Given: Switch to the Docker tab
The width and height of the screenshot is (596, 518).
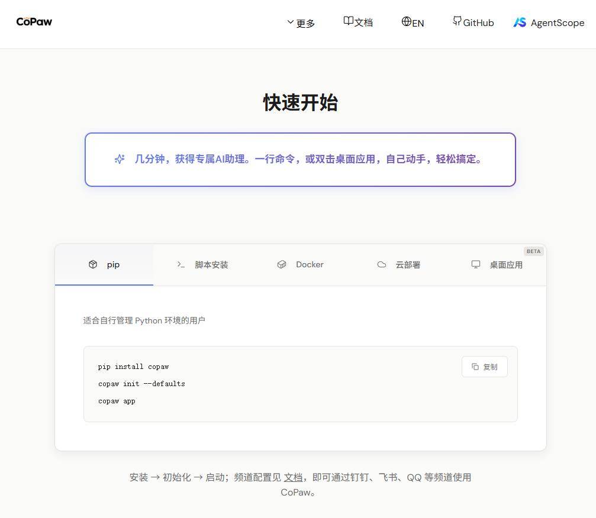Looking at the screenshot, I should [x=301, y=265].
